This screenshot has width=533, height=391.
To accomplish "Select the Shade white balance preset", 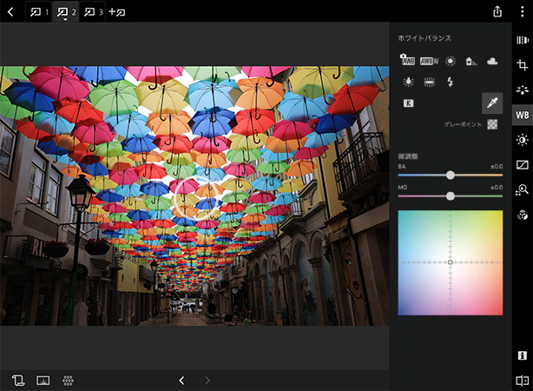I will (x=471, y=61).
